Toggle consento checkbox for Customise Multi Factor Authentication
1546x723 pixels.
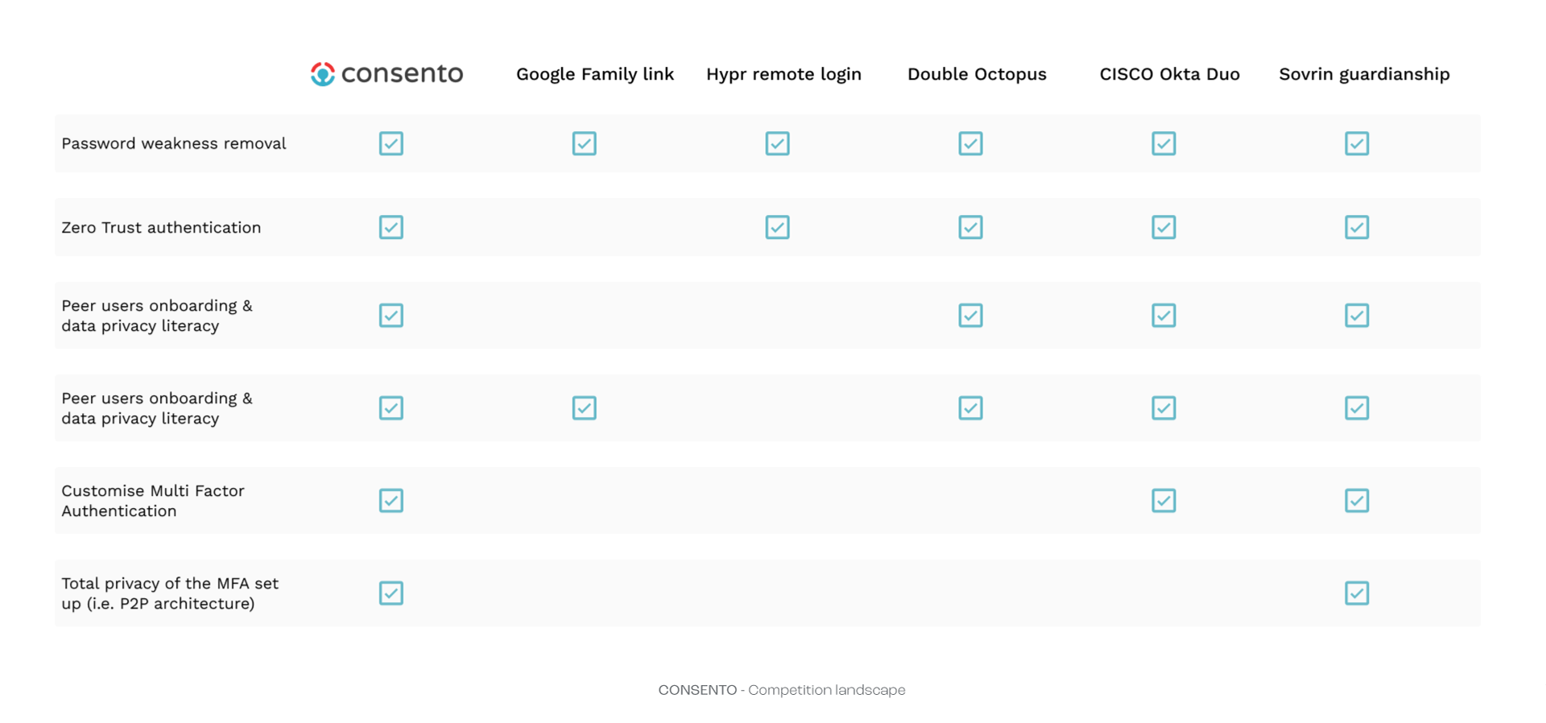(x=391, y=501)
